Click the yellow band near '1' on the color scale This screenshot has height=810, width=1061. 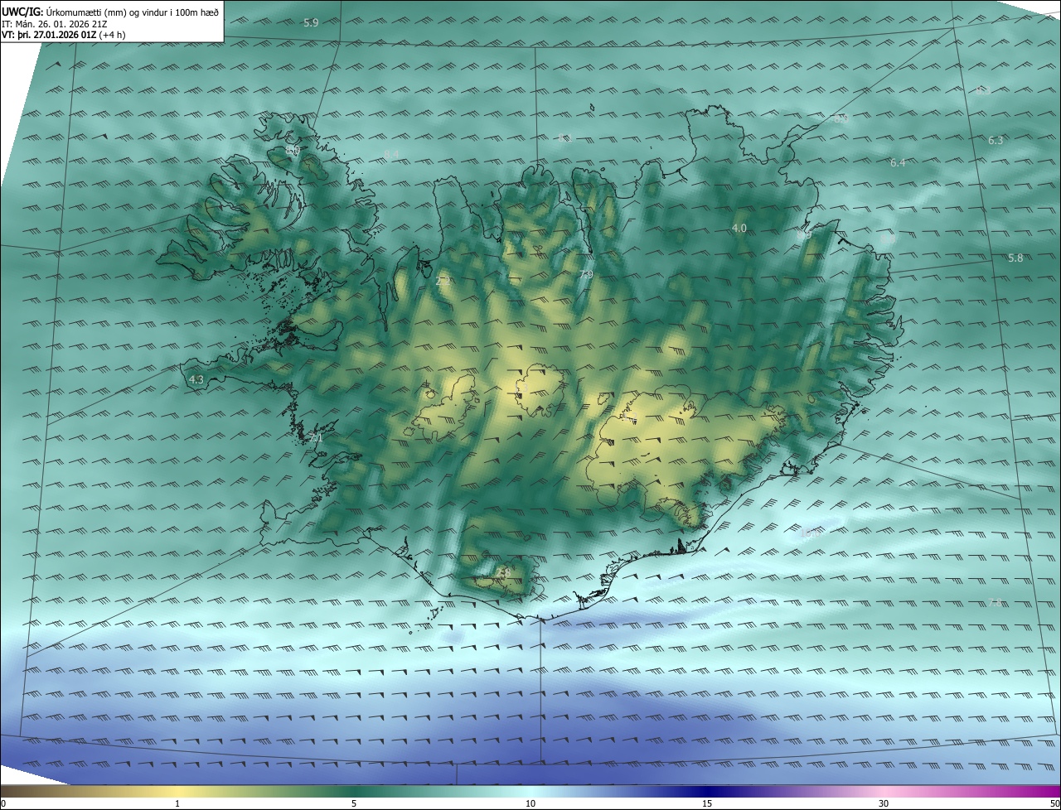click(x=178, y=791)
